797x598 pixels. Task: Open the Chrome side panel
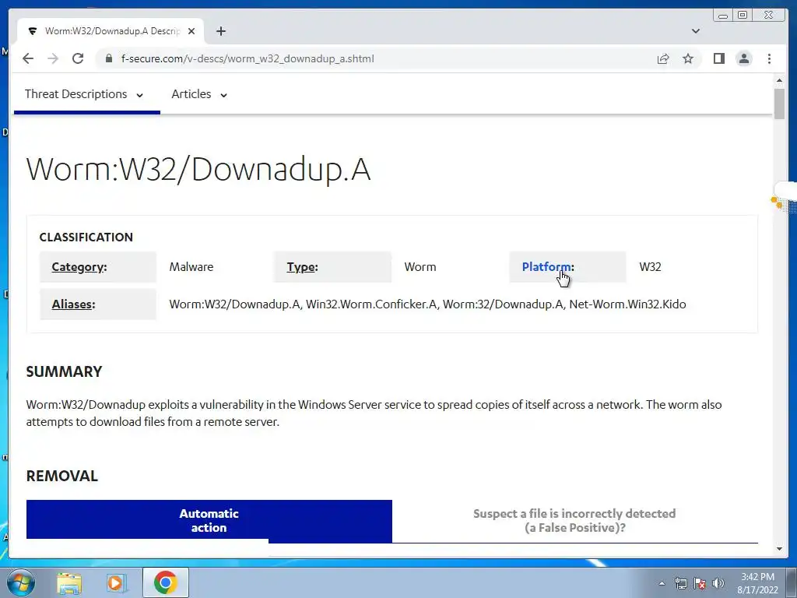tap(718, 58)
